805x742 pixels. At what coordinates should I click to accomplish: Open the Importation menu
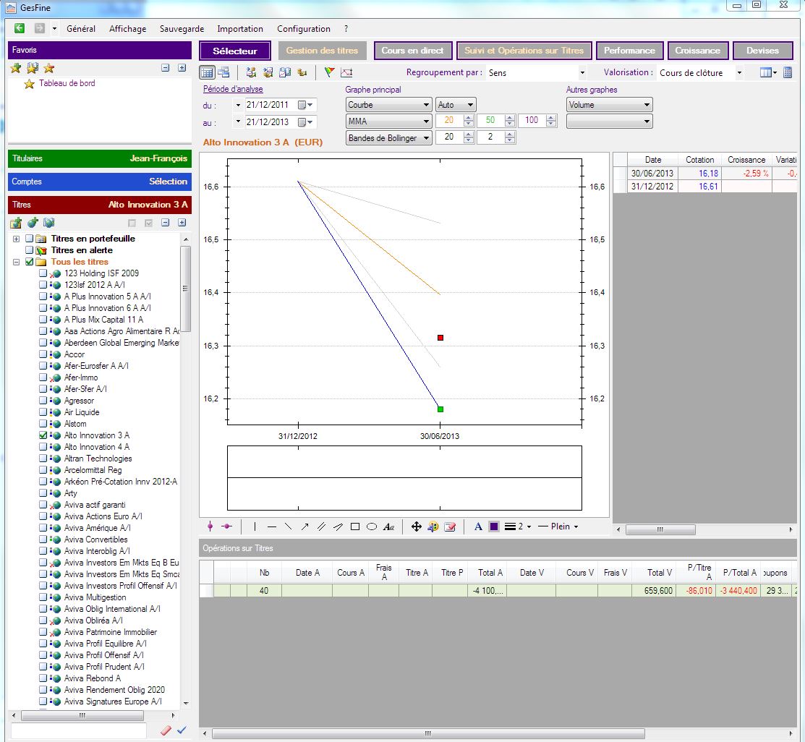tap(240, 29)
